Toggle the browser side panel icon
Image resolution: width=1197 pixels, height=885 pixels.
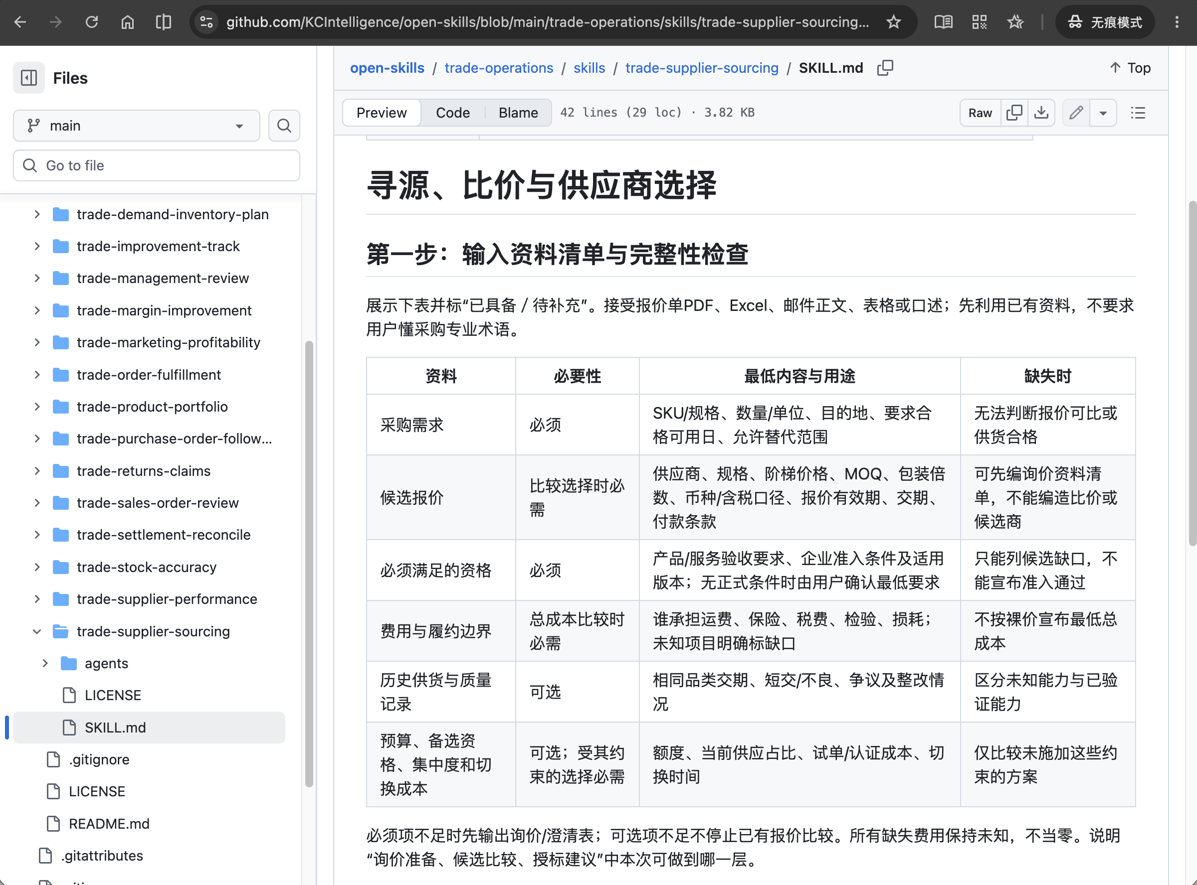[163, 22]
